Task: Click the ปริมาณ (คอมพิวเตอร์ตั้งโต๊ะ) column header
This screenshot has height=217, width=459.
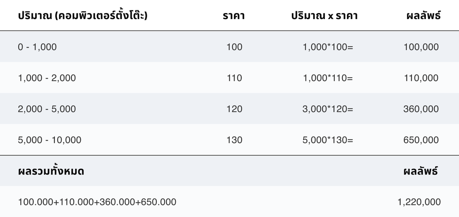Action: [x=83, y=16]
